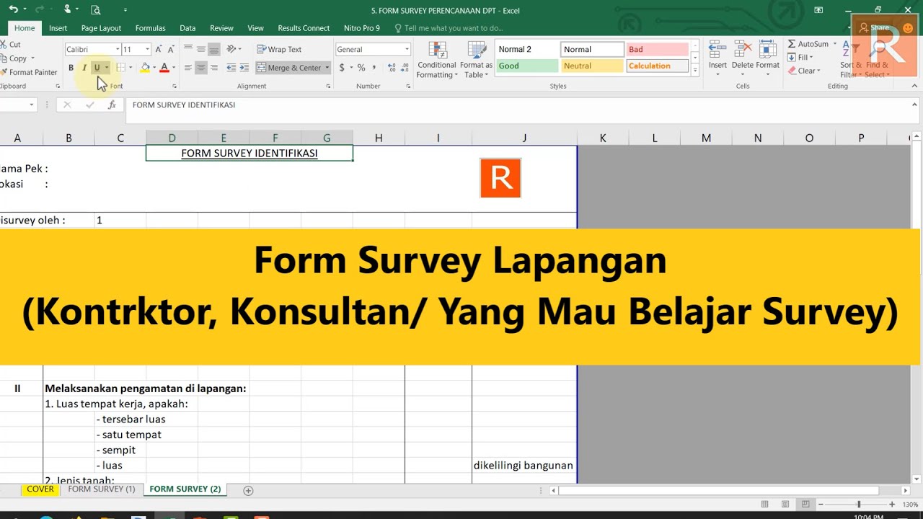Apply the Neutral cell style

[592, 66]
